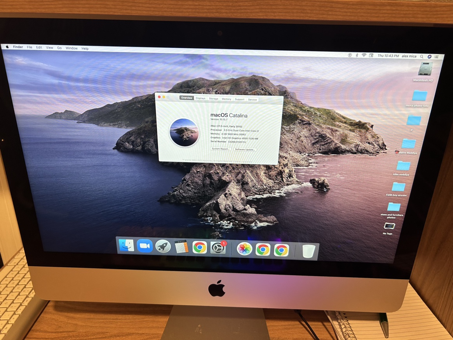Open the Notification Center icon
This screenshot has height=340, width=453.
437,57
